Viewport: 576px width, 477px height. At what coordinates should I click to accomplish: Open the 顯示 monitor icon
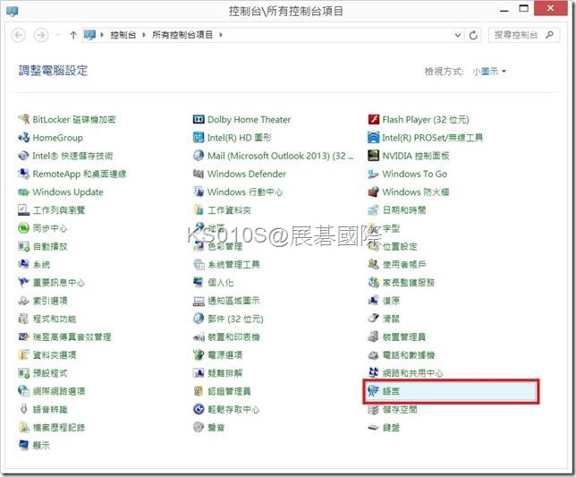pyautogui.click(x=24, y=446)
